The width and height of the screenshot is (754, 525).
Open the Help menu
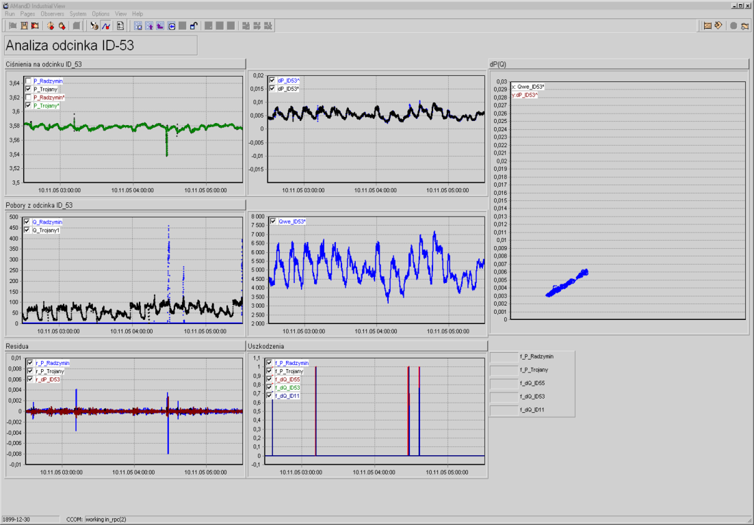[x=138, y=14]
